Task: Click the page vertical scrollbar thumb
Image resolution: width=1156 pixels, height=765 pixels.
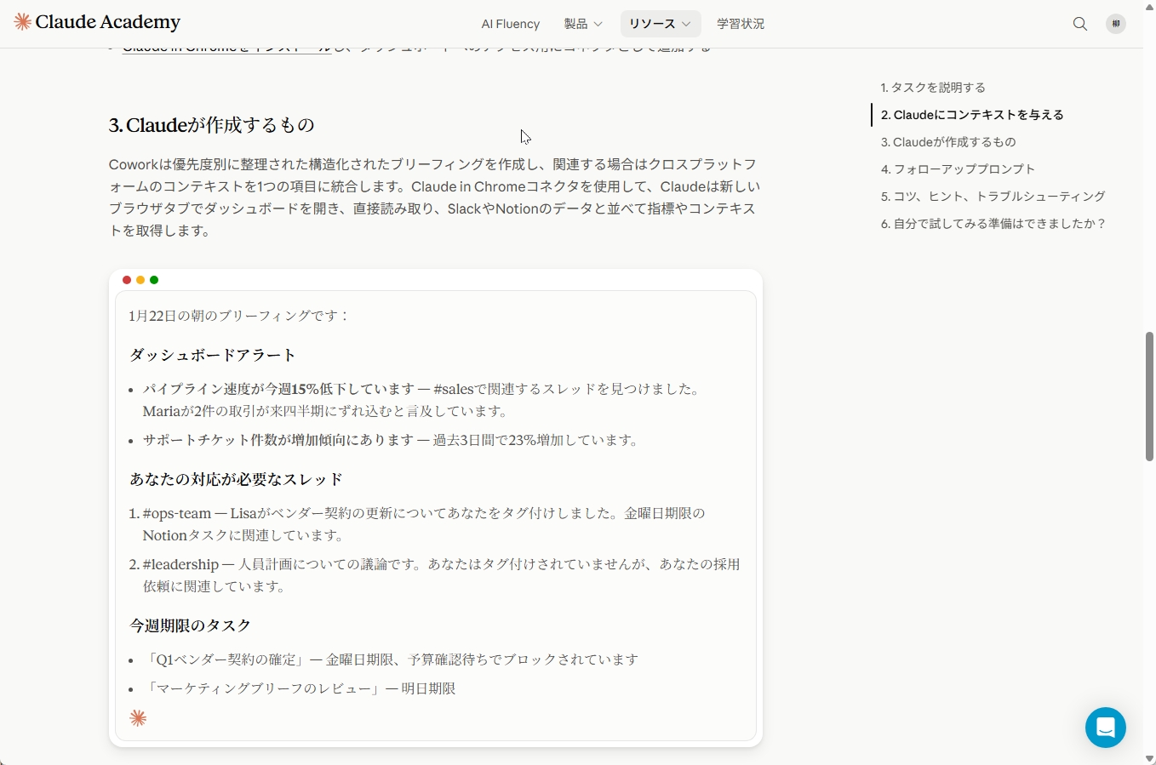Action: click(x=1149, y=397)
